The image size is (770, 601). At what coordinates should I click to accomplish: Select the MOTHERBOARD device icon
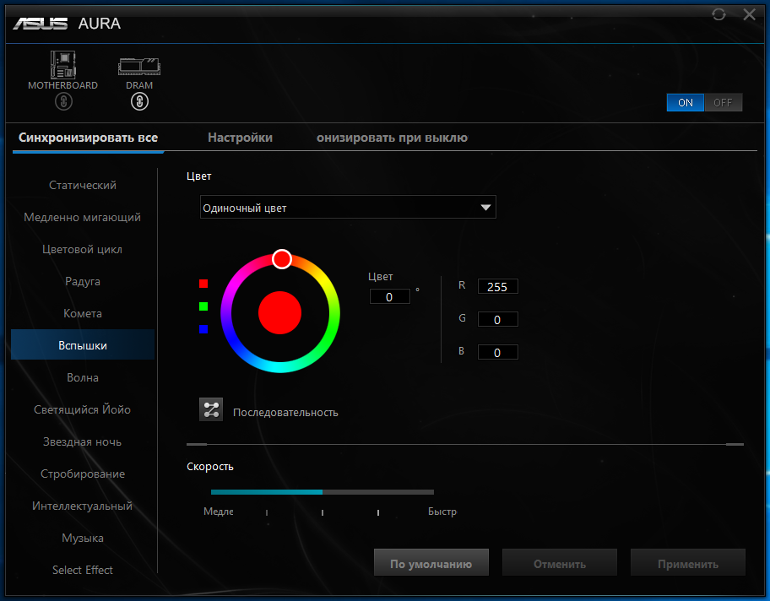62,64
